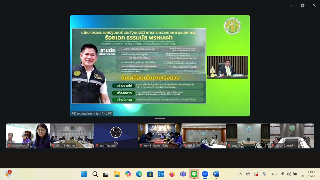Viewport: 320px width, 180px height.
Task: Launch Microsoft Teams from taskbar
Action: click(x=183, y=174)
